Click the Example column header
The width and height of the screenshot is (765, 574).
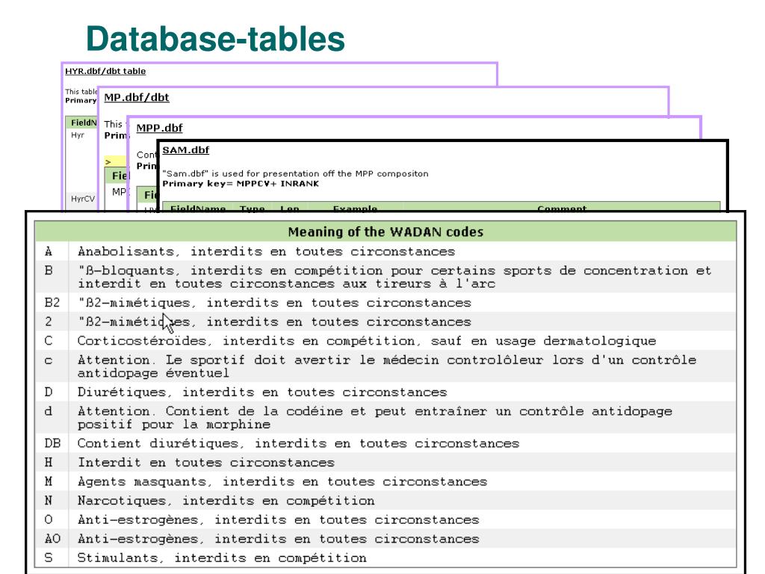pos(354,209)
